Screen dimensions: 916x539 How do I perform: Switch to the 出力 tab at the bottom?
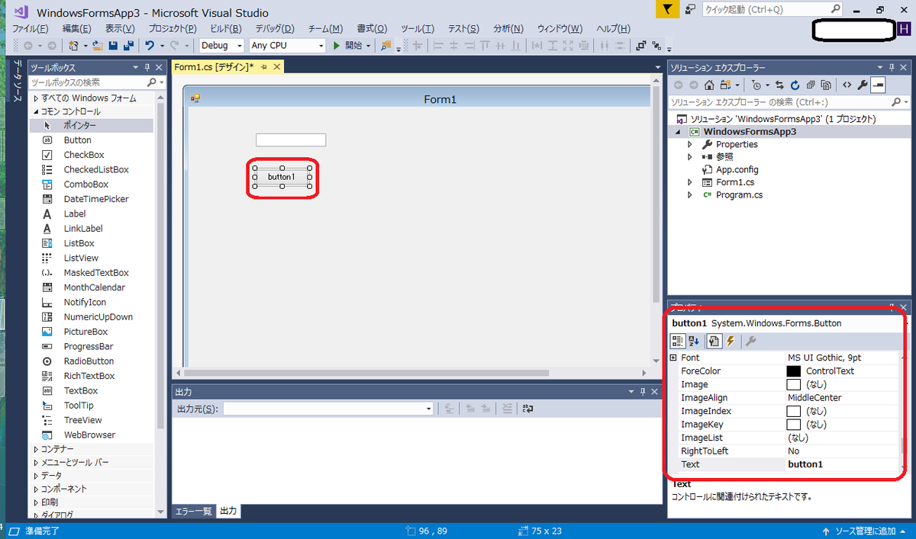(228, 511)
